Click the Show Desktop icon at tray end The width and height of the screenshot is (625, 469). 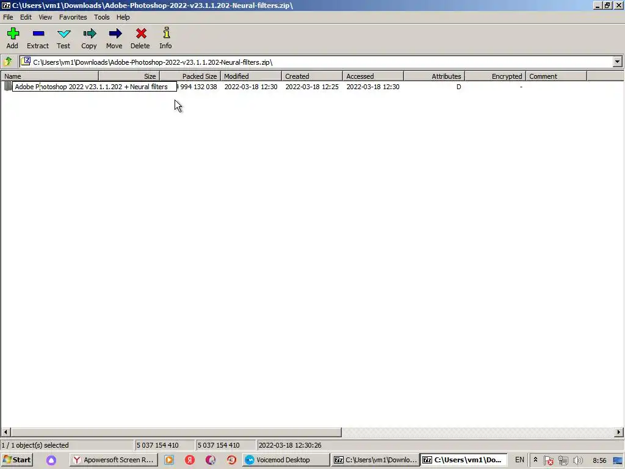pos(618,460)
